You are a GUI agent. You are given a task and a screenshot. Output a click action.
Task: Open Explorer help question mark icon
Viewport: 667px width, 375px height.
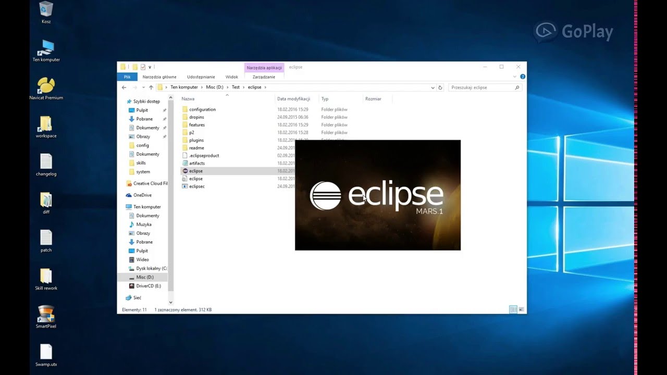click(x=523, y=77)
